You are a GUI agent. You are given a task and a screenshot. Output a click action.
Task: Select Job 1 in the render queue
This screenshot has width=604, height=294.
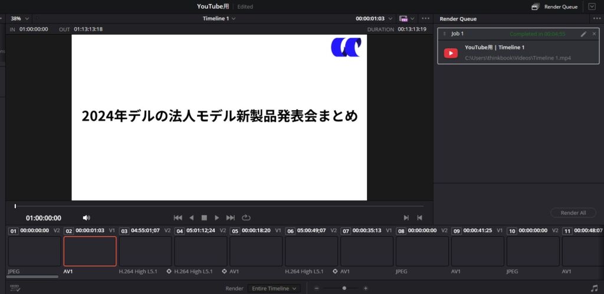(518, 45)
